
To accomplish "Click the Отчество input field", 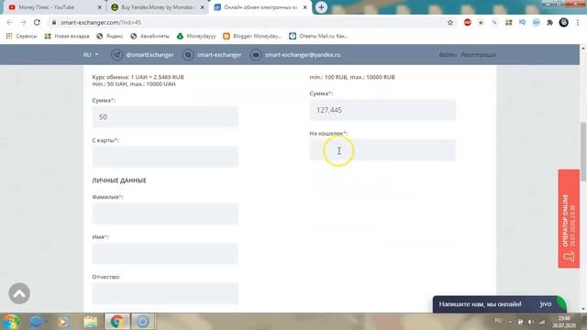I will (x=165, y=293).
